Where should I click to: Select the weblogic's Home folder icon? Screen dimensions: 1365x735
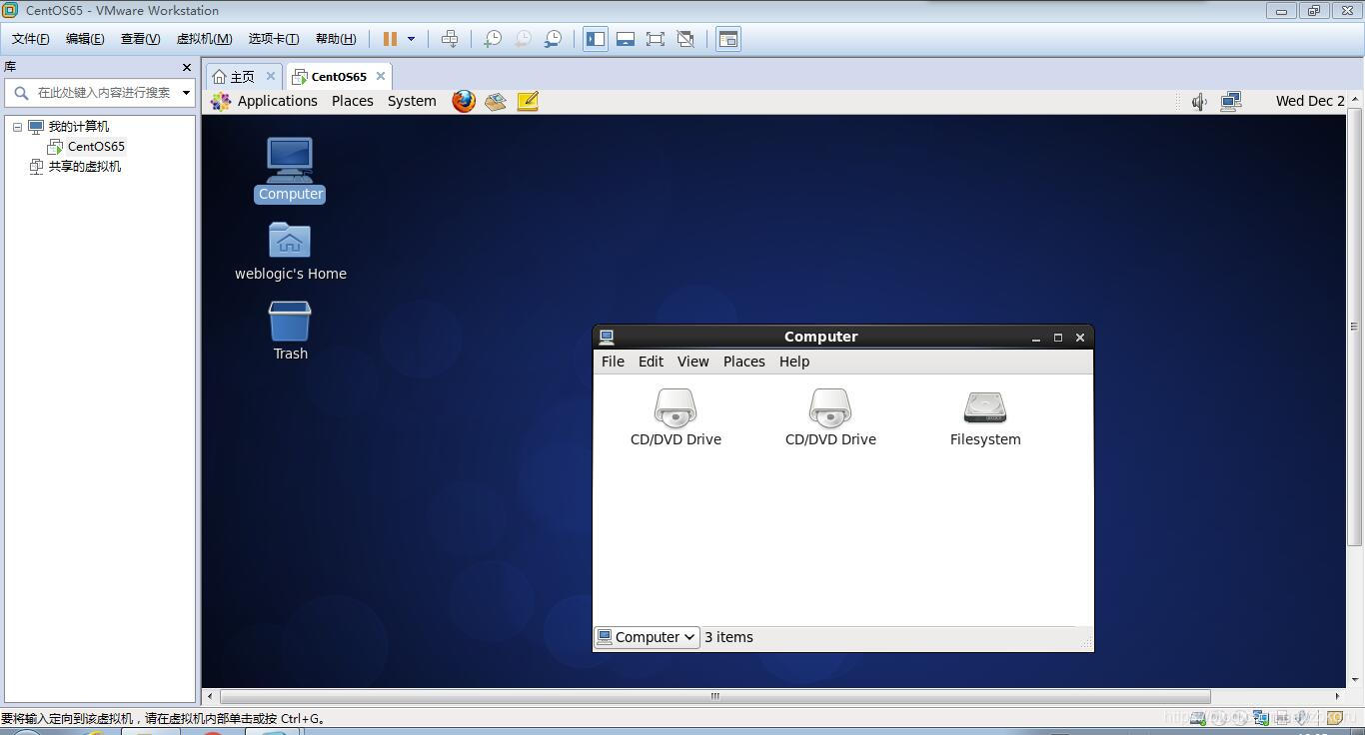(x=291, y=252)
